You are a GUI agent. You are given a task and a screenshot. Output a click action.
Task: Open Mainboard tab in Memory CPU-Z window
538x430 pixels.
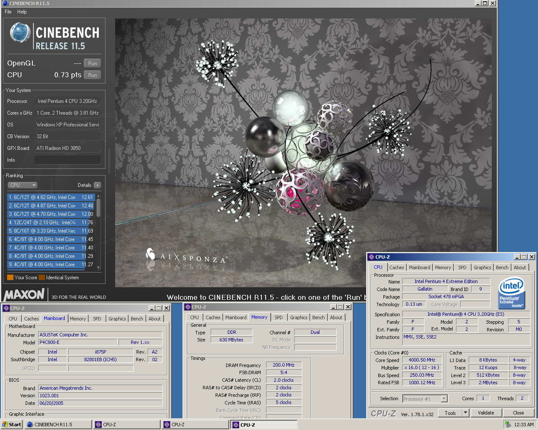point(236,317)
